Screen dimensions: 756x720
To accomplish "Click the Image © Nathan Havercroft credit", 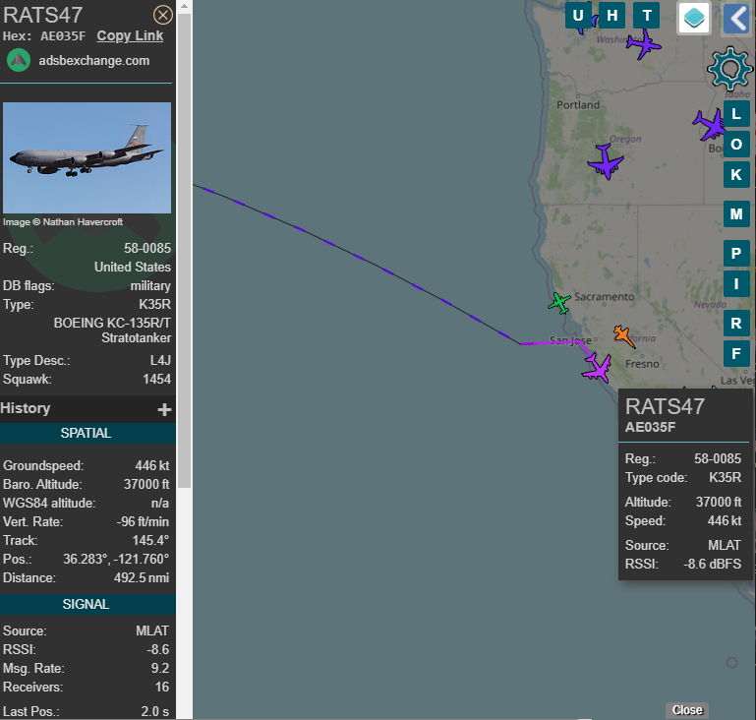I will point(63,222).
